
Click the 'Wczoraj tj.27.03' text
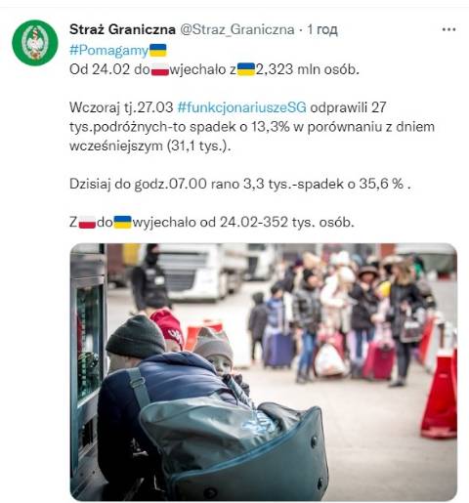pos(121,107)
